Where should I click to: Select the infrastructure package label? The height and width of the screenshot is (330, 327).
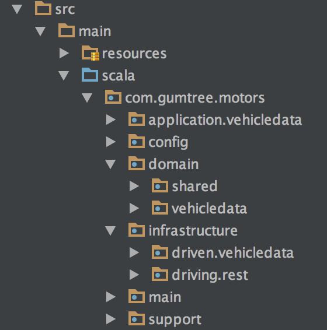pyautogui.click(x=193, y=231)
